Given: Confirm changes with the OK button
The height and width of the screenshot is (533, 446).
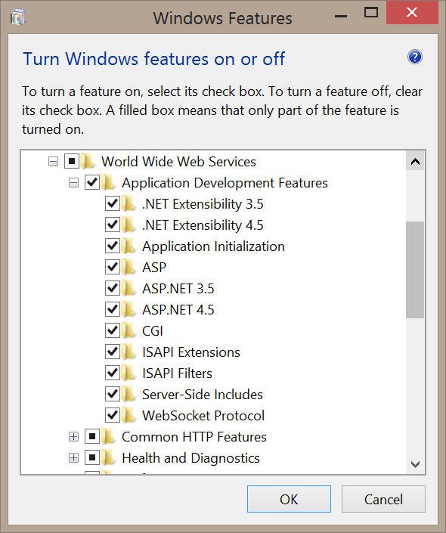Looking at the screenshot, I should [289, 499].
